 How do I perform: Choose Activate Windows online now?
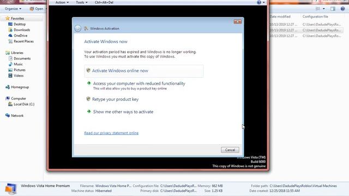(x=144, y=71)
